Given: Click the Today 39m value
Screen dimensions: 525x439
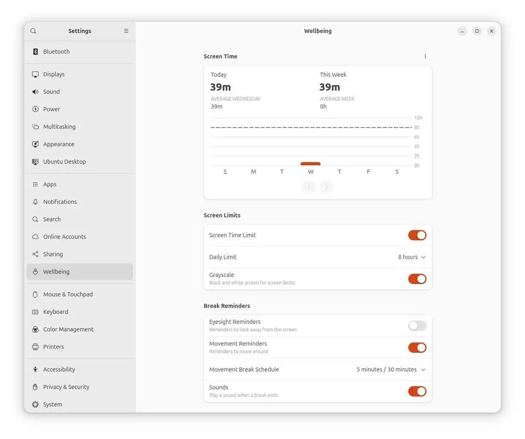Looking at the screenshot, I should (x=220, y=87).
